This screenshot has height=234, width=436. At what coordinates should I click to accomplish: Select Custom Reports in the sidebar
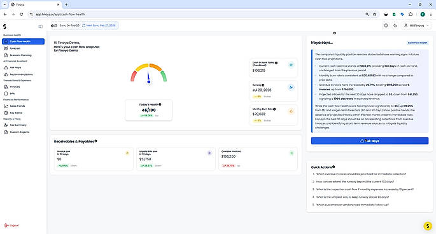(17, 132)
